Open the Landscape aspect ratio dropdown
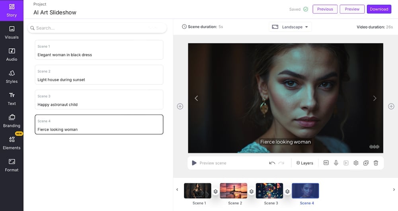The width and height of the screenshot is (398, 211). tap(290, 27)
